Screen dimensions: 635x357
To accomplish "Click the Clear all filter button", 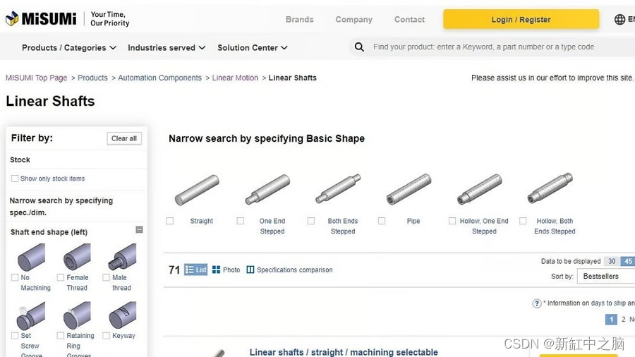I will [x=124, y=138].
